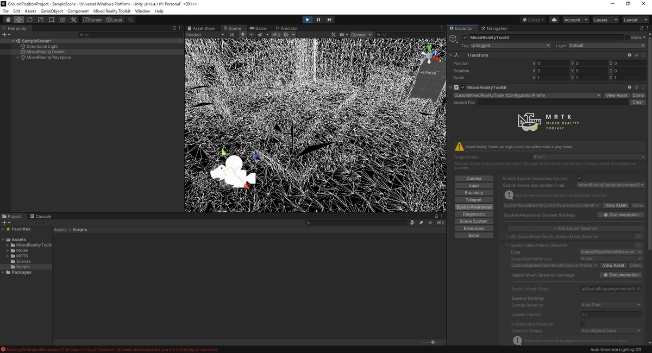The image size is (652, 353).
Task: Switch to the Asset Store tab
Action: tap(201, 28)
